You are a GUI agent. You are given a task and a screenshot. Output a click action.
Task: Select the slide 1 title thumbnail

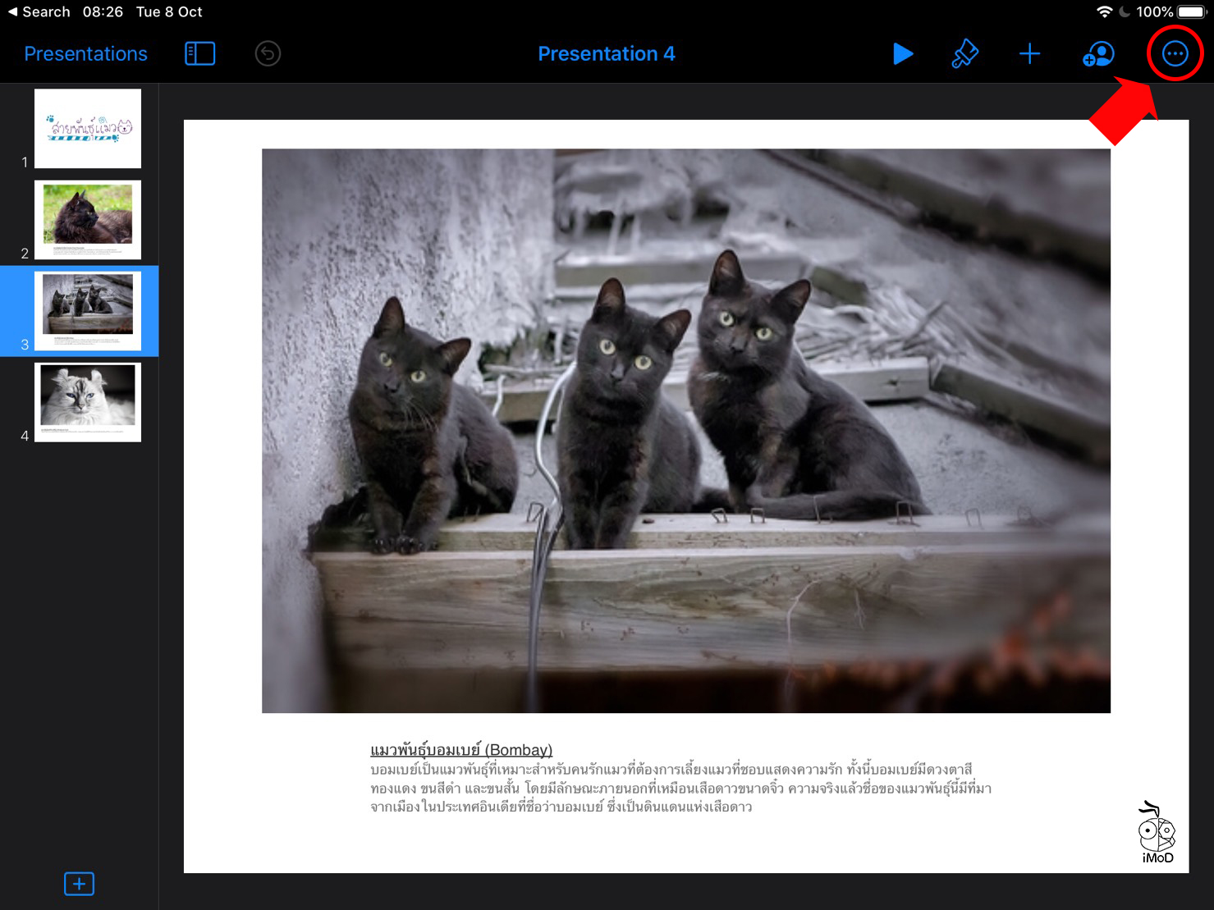pos(88,129)
